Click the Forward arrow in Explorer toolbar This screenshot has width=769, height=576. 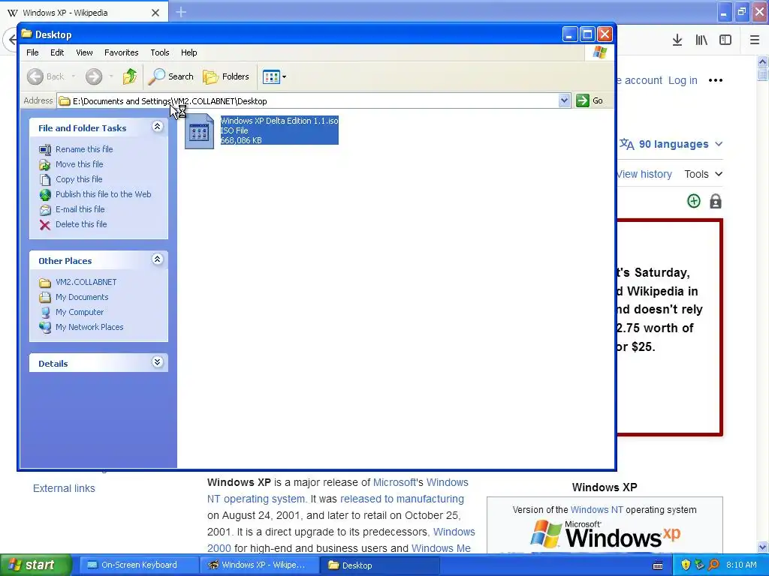(94, 76)
